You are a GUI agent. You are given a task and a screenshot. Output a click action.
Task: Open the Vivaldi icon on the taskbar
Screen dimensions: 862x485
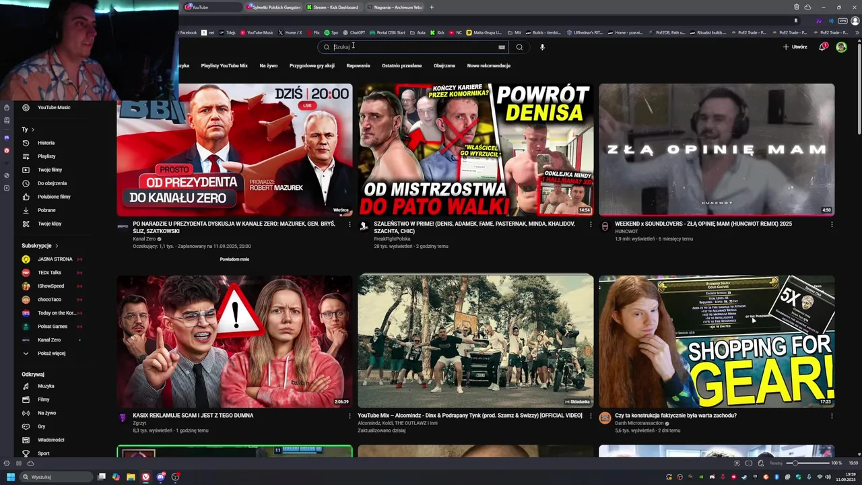[x=145, y=477]
